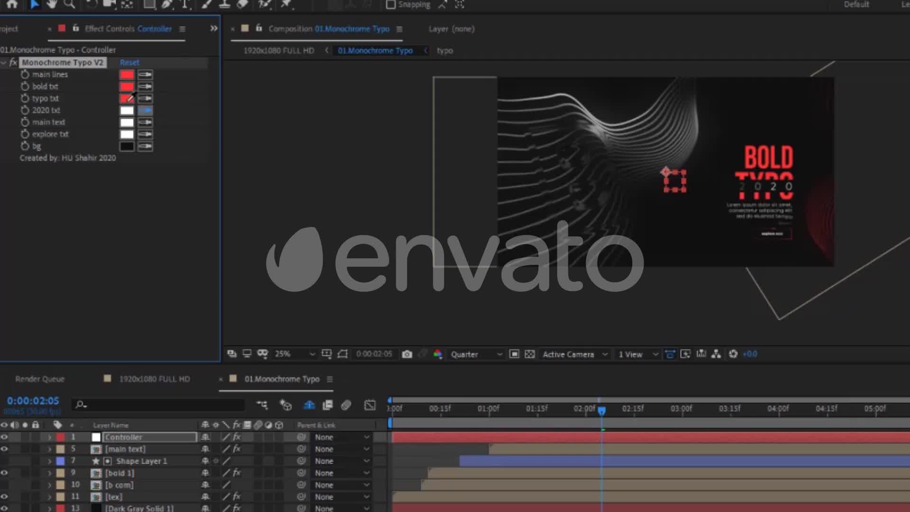Select the Rectangle shape tool
The height and width of the screenshot is (512, 910).
[x=149, y=4]
